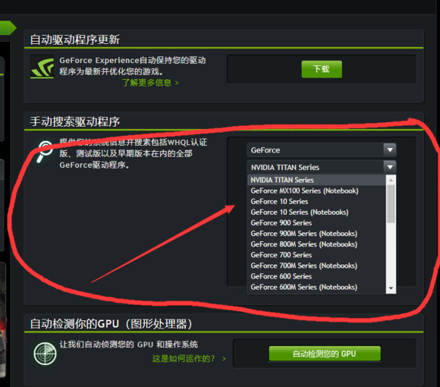The height and width of the screenshot is (387, 440).
Task: Click the 自动检测您的 GPU button
Action: click(325, 354)
